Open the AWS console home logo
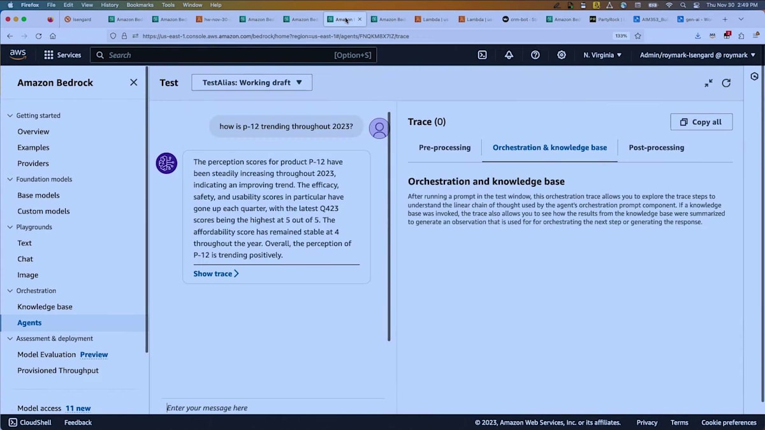The image size is (765, 430). point(18,55)
